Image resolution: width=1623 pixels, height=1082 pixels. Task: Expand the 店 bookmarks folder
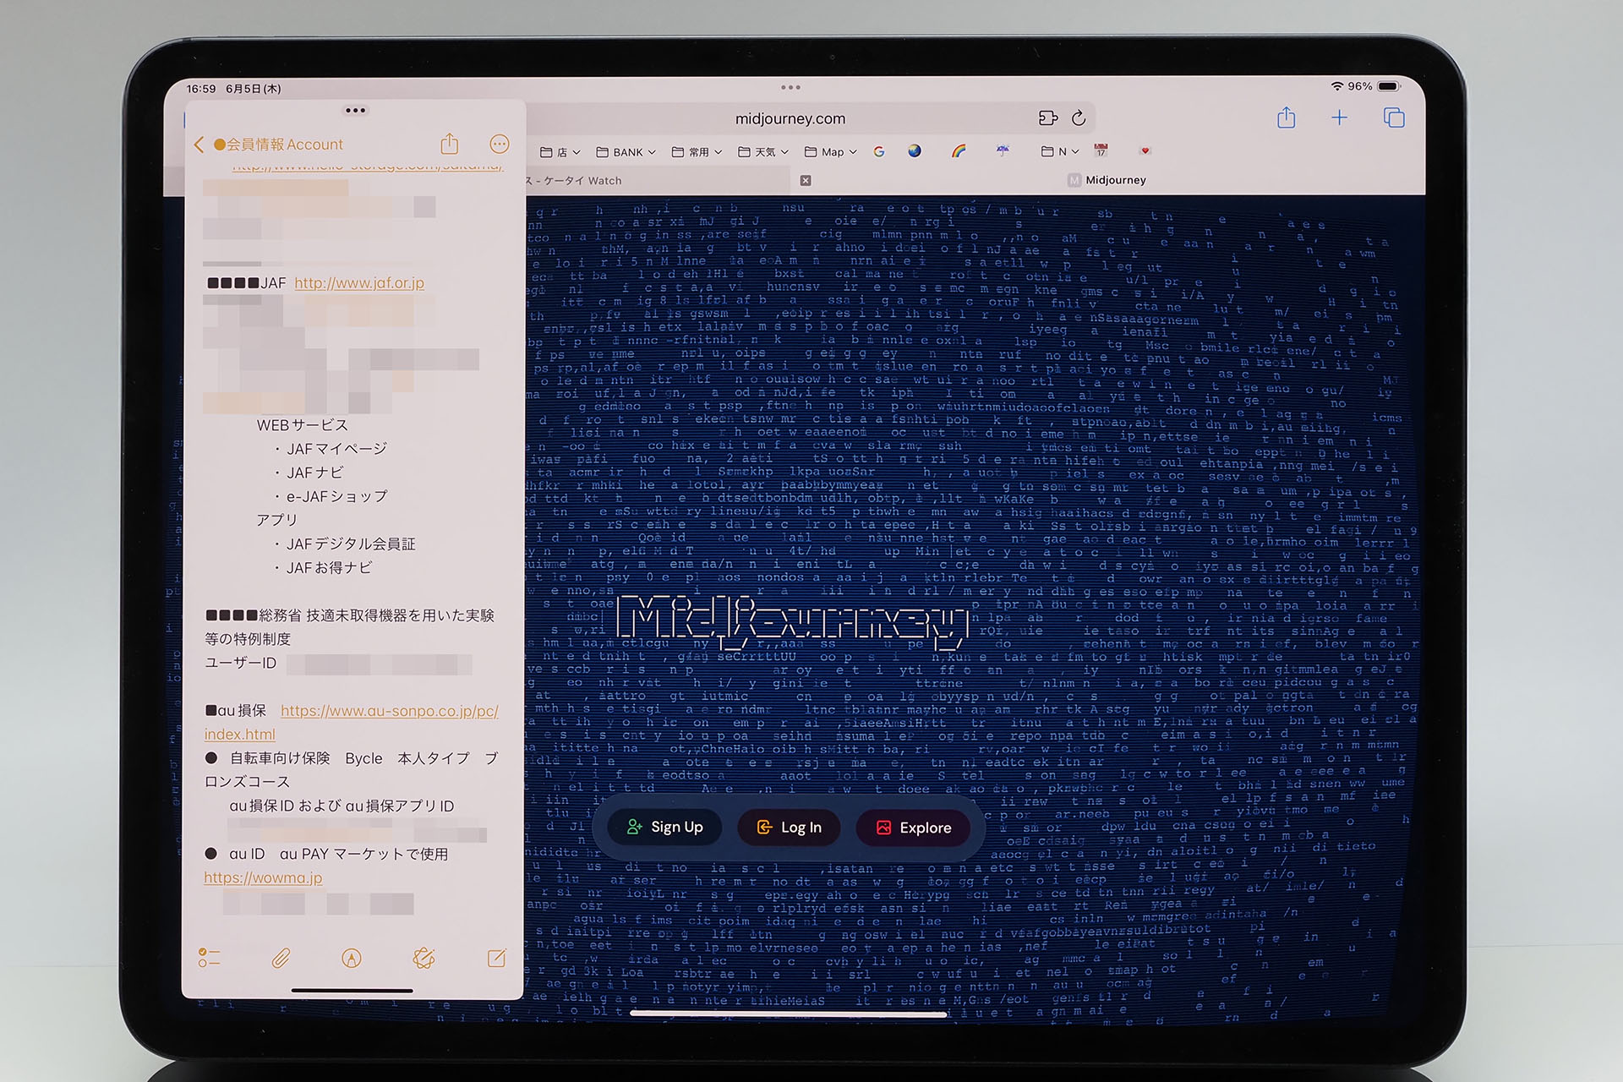[560, 152]
